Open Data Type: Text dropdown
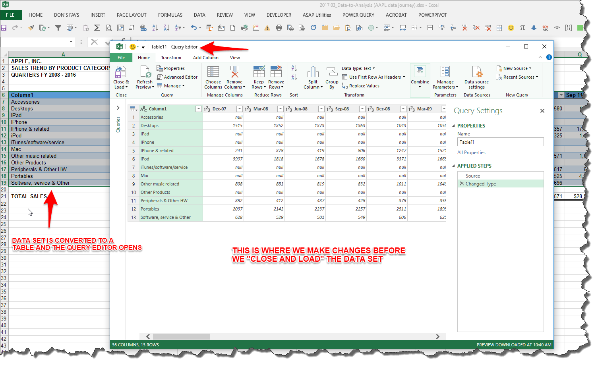 click(x=358, y=68)
